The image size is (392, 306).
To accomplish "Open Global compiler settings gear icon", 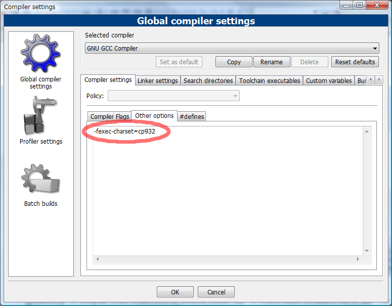I will pos(40,53).
